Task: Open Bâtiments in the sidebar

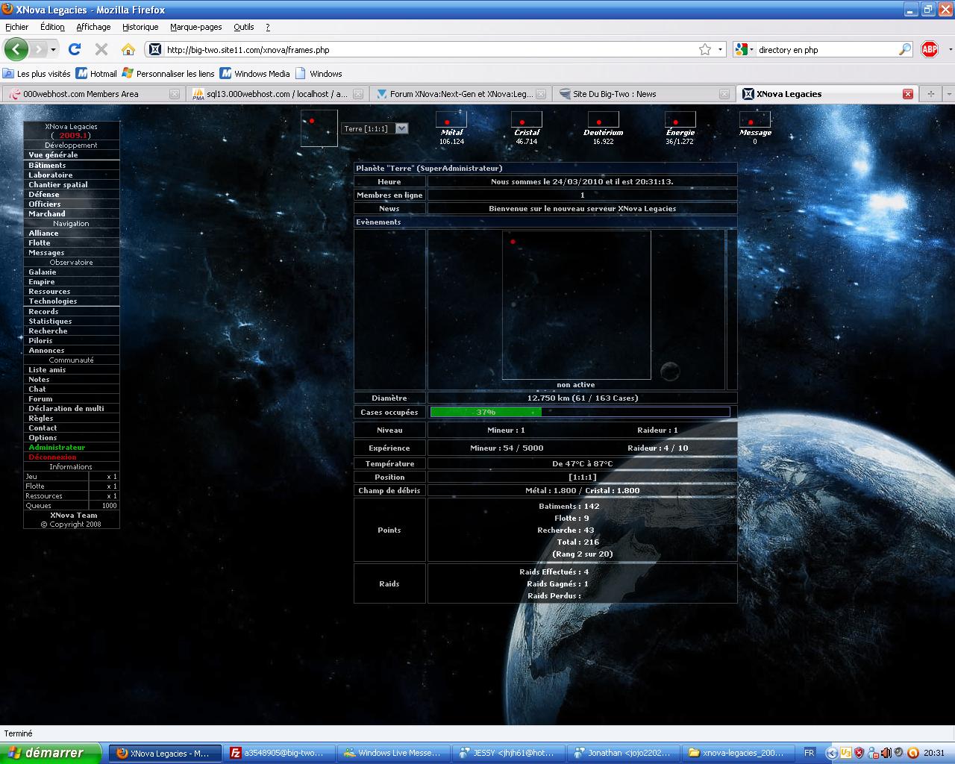Action: 47,165
